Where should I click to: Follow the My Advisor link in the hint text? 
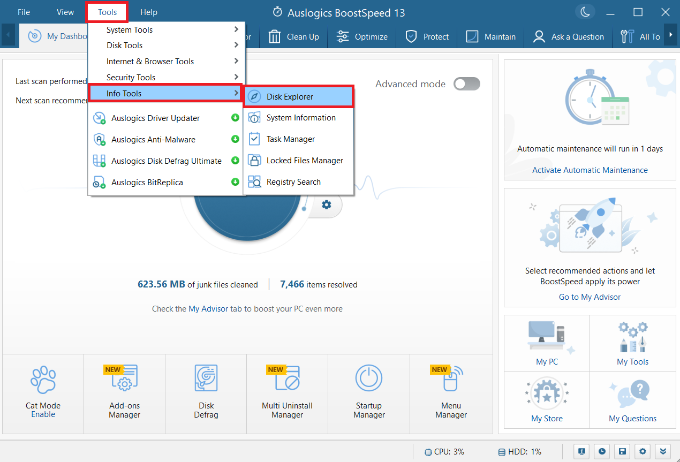pyautogui.click(x=208, y=309)
